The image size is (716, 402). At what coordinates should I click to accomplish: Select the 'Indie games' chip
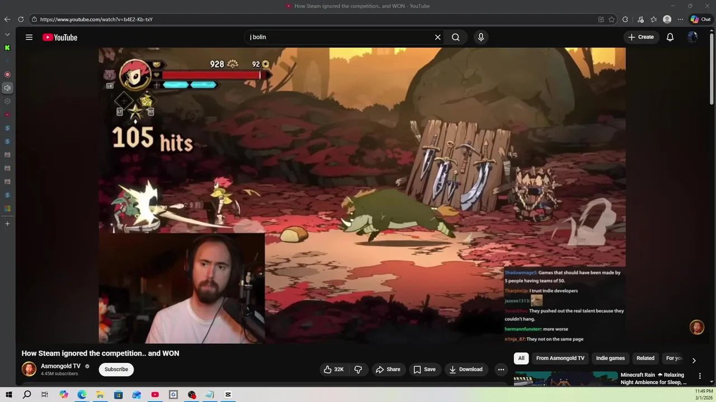click(610, 358)
